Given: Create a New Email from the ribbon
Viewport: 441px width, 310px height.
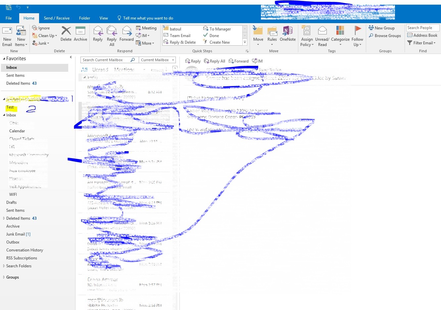Looking at the screenshot, I should point(7,36).
